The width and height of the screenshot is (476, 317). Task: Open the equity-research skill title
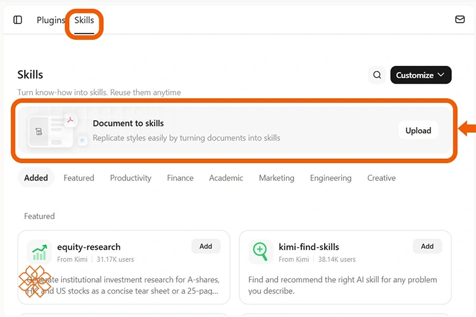(x=89, y=247)
